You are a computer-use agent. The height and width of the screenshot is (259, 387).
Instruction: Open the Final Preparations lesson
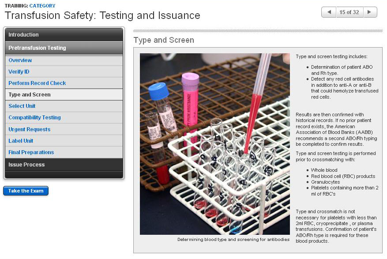tap(31, 152)
